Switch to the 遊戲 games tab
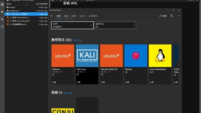The width and height of the screenshot is (201, 113). tap(66, 16)
